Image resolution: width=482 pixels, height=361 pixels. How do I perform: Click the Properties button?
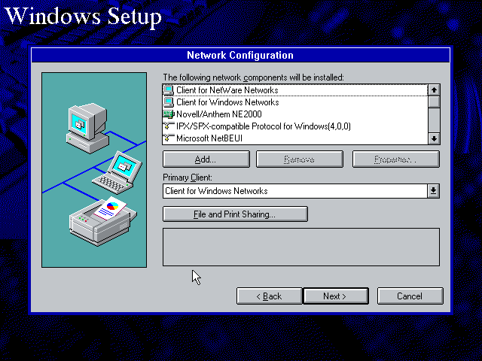pos(396,159)
